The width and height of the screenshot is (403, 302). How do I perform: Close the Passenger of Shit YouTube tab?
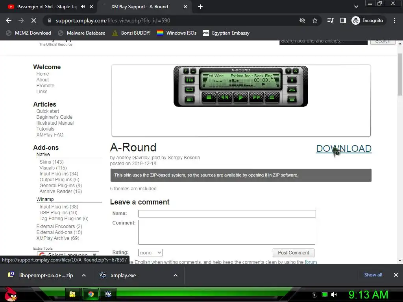point(91,7)
